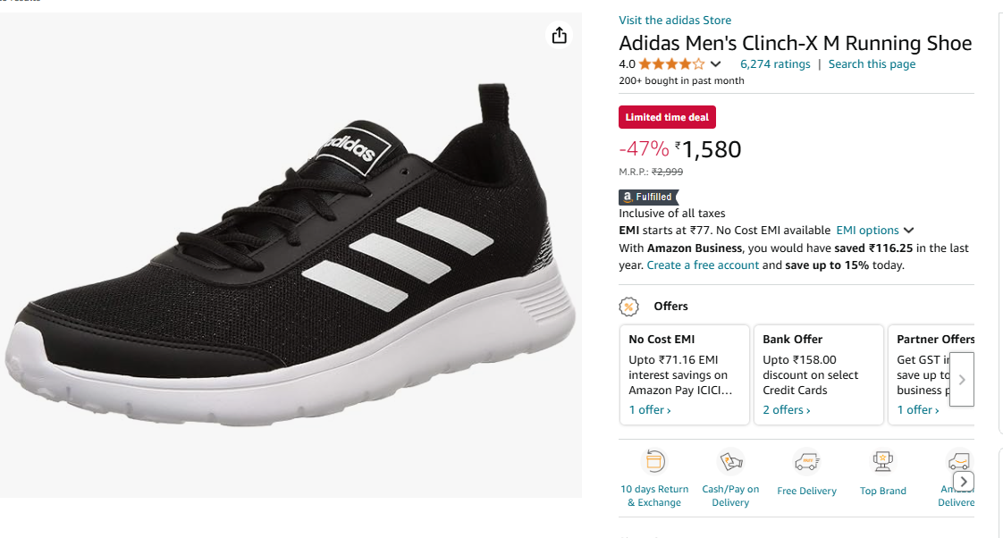Open the 6,274 ratings link
The height and width of the screenshot is (538, 1003).
(x=775, y=64)
